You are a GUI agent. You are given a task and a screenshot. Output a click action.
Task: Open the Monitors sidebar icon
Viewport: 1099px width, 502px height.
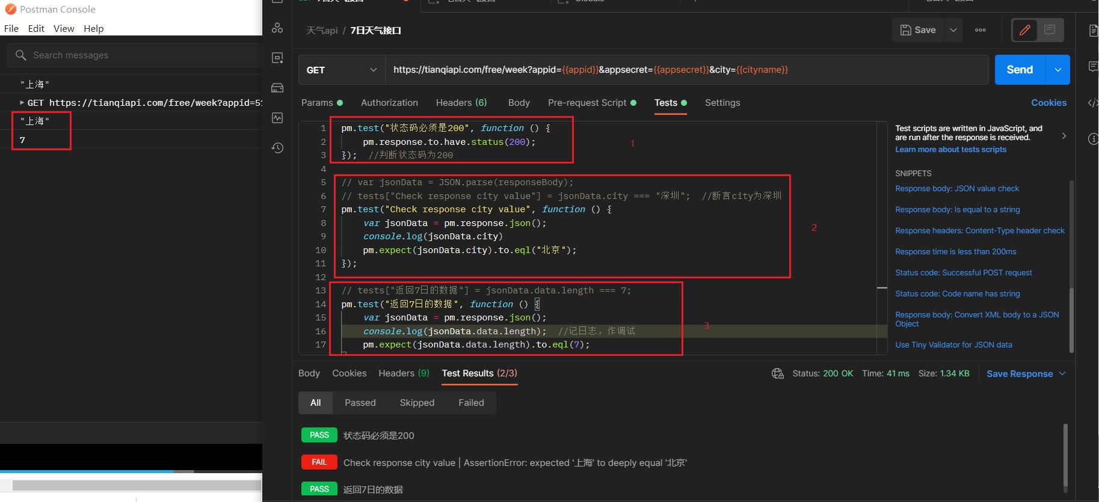277,118
